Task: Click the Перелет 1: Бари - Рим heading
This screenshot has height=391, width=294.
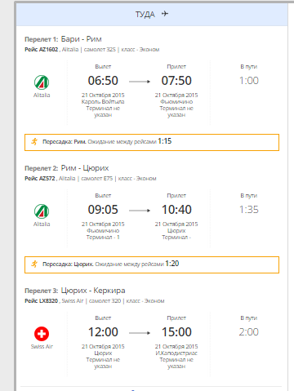Action: [63, 39]
